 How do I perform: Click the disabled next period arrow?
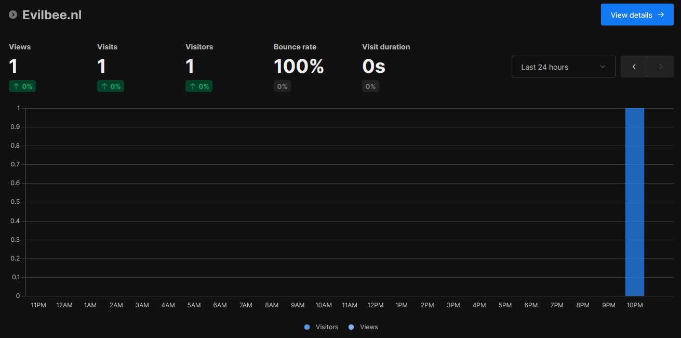tap(660, 67)
